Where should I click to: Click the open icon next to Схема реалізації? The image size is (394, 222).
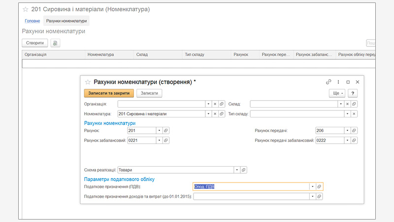coord(244,169)
